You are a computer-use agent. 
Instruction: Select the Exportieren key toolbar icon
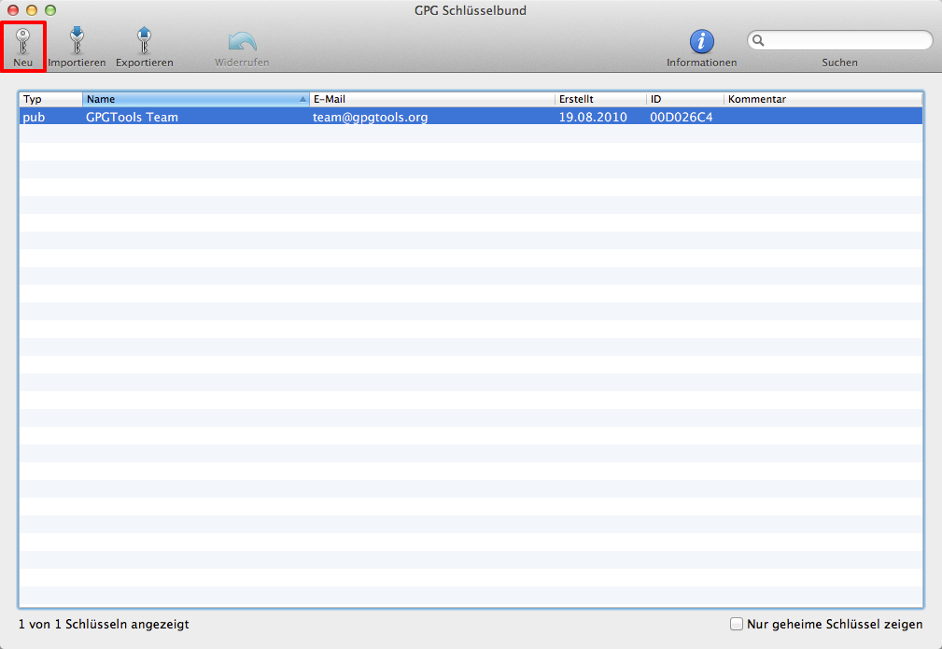144,41
